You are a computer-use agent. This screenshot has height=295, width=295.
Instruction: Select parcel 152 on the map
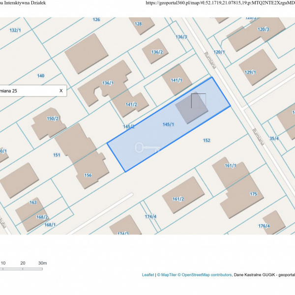pos(206,140)
